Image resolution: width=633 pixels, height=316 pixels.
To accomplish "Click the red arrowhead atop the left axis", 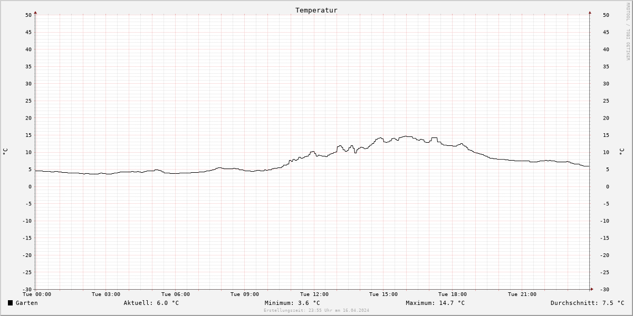I will (35, 12).
